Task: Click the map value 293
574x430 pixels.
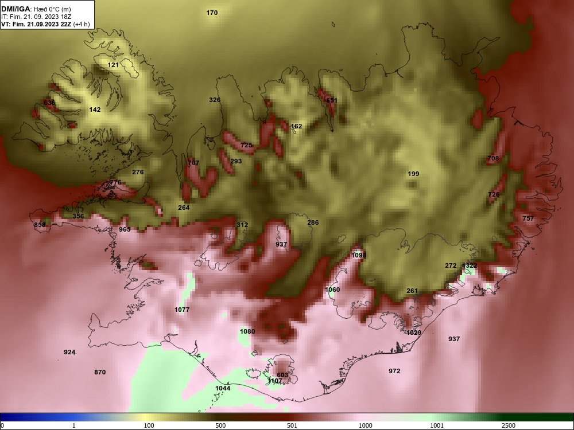Action: point(236,161)
